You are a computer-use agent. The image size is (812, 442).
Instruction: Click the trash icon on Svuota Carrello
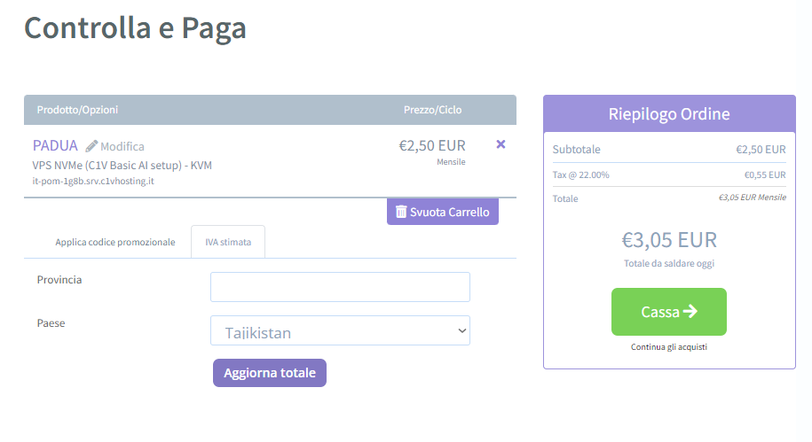tap(401, 212)
